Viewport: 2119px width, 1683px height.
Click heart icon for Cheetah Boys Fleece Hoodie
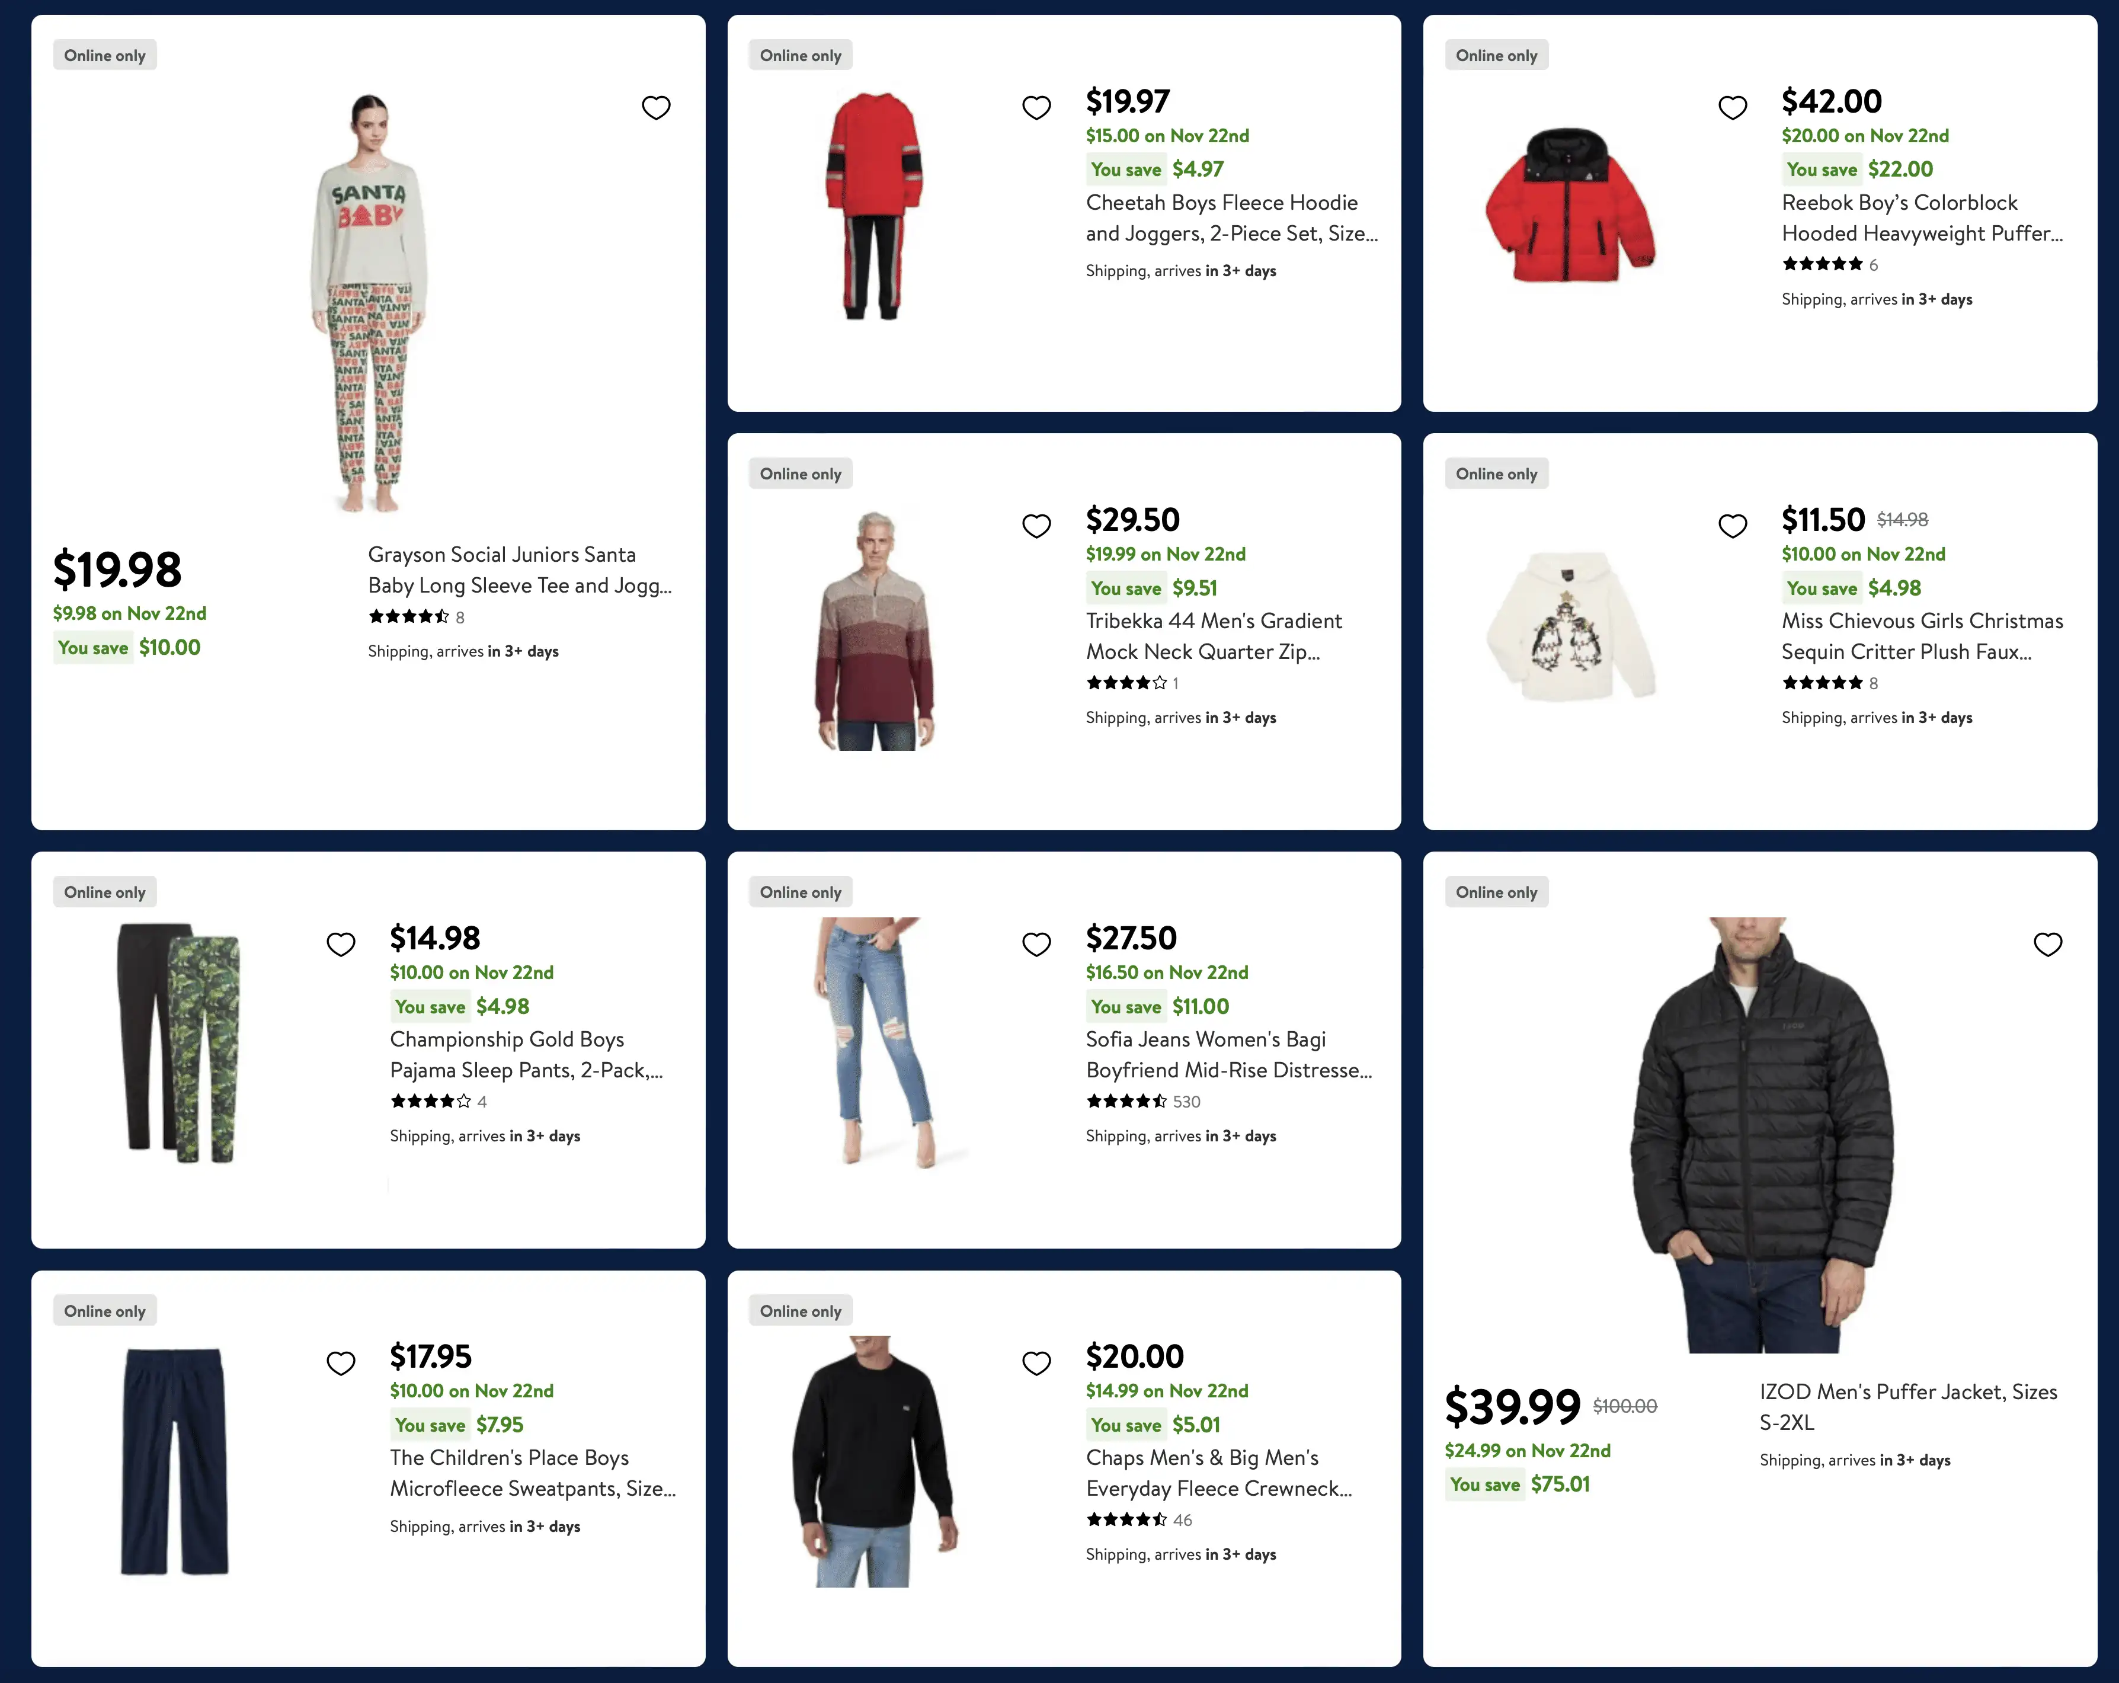pos(1036,107)
